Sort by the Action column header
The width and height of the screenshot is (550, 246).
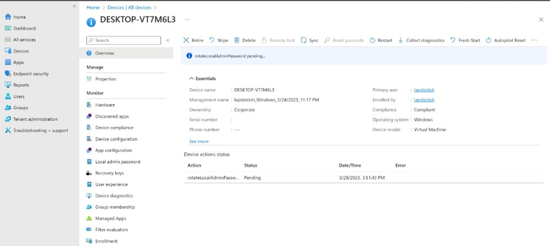[x=195, y=166]
